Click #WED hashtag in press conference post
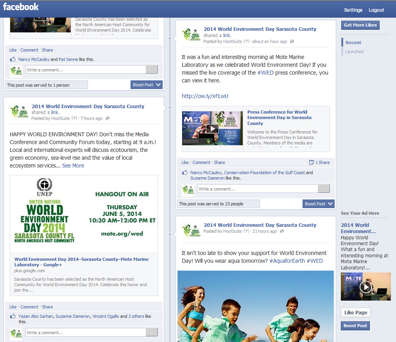Viewport: 396px width, 342px height. [x=265, y=73]
